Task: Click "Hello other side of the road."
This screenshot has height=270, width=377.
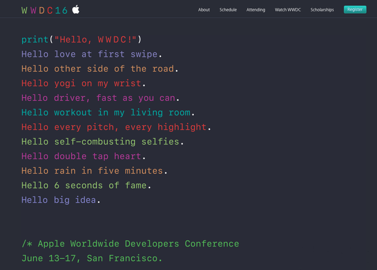Action: 100,69
